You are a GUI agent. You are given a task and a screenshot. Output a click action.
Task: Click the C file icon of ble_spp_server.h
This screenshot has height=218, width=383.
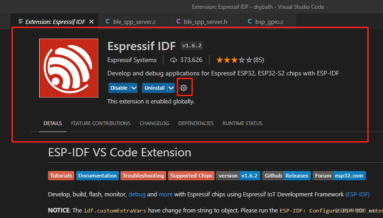178,22
